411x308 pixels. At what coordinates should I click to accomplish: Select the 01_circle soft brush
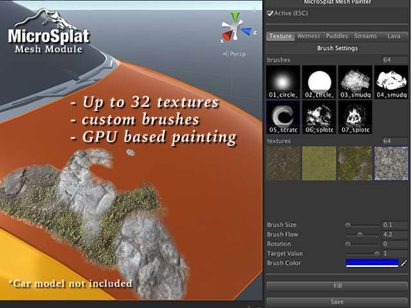click(x=283, y=82)
